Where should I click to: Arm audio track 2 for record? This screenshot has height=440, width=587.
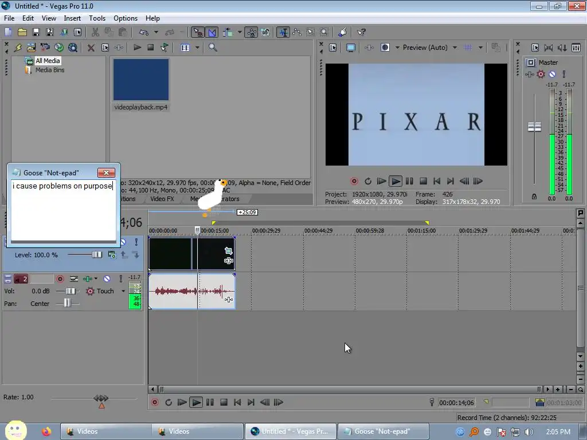coord(60,279)
